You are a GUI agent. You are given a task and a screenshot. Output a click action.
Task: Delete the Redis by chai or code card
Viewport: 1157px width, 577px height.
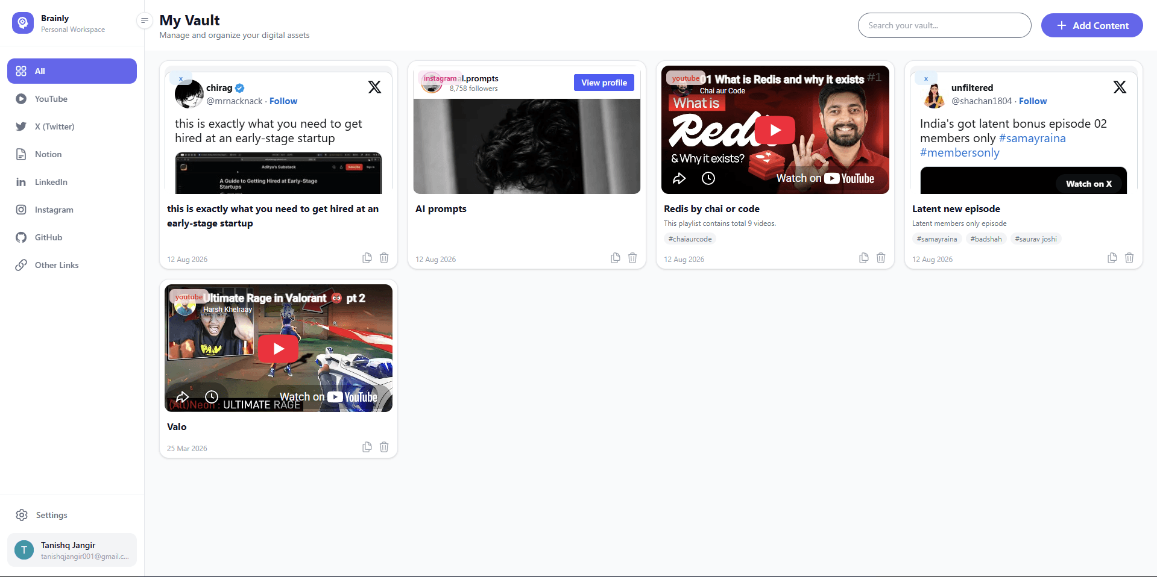pyautogui.click(x=881, y=258)
